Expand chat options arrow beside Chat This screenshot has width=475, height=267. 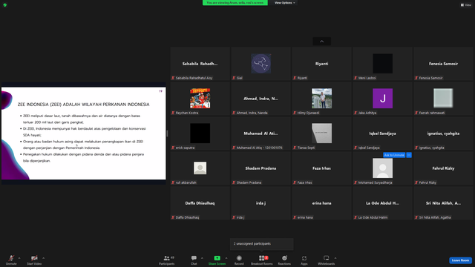click(x=202, y=258)
